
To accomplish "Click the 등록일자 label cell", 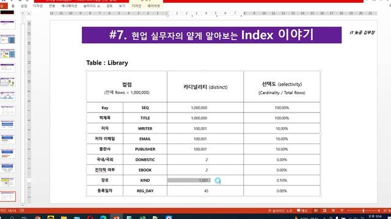I will click(x=104, y=190).
